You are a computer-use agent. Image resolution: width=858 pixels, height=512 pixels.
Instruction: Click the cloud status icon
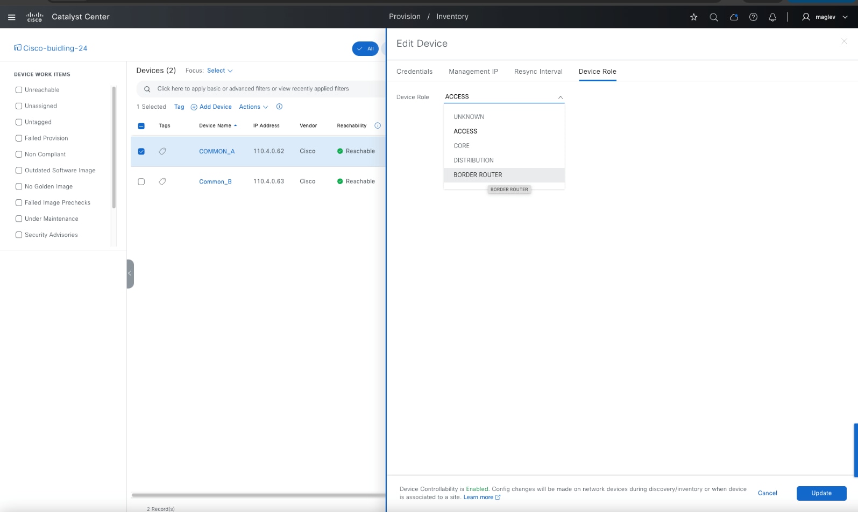pyautogui.click(x=734, y=17)
